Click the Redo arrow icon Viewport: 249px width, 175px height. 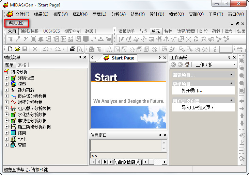(x=58, y=49)
